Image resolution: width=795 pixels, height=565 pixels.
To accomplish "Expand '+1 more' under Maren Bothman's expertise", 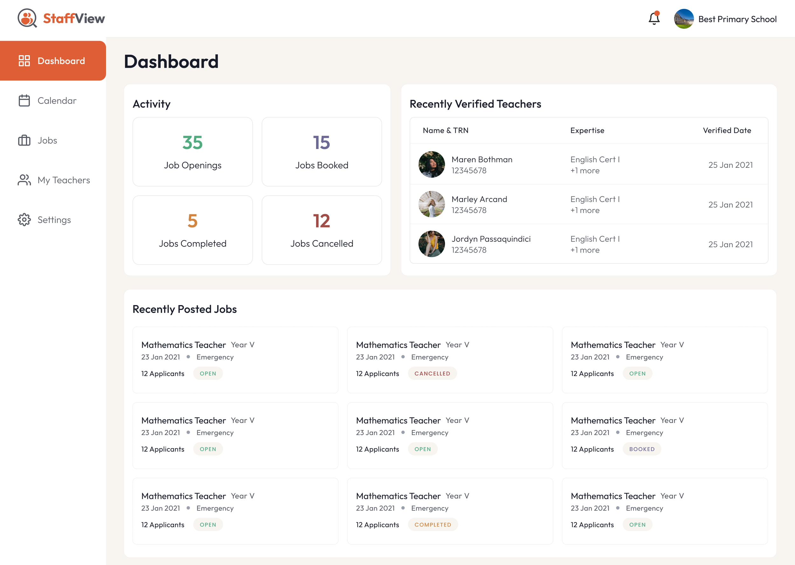I will coord(585,171).
